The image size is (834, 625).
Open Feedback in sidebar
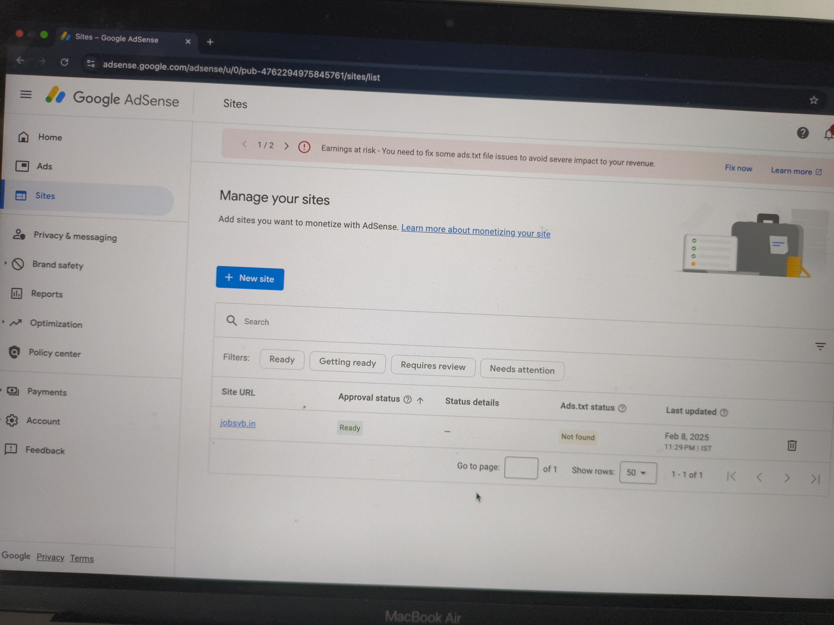point(35,450)
